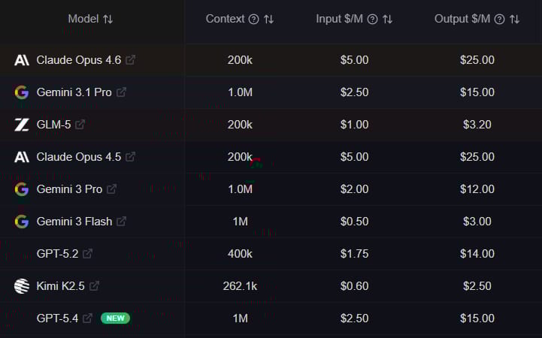Select the 262.1k context value for Kimi K2.5
This screenshot has height=338, width=542.
coord(240,286)
